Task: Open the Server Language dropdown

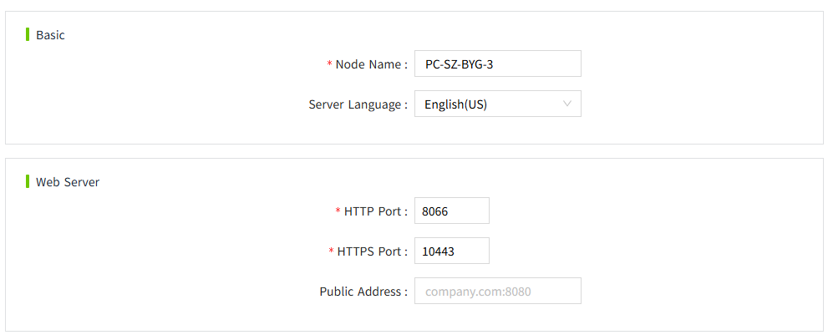Action: point(497,104)
